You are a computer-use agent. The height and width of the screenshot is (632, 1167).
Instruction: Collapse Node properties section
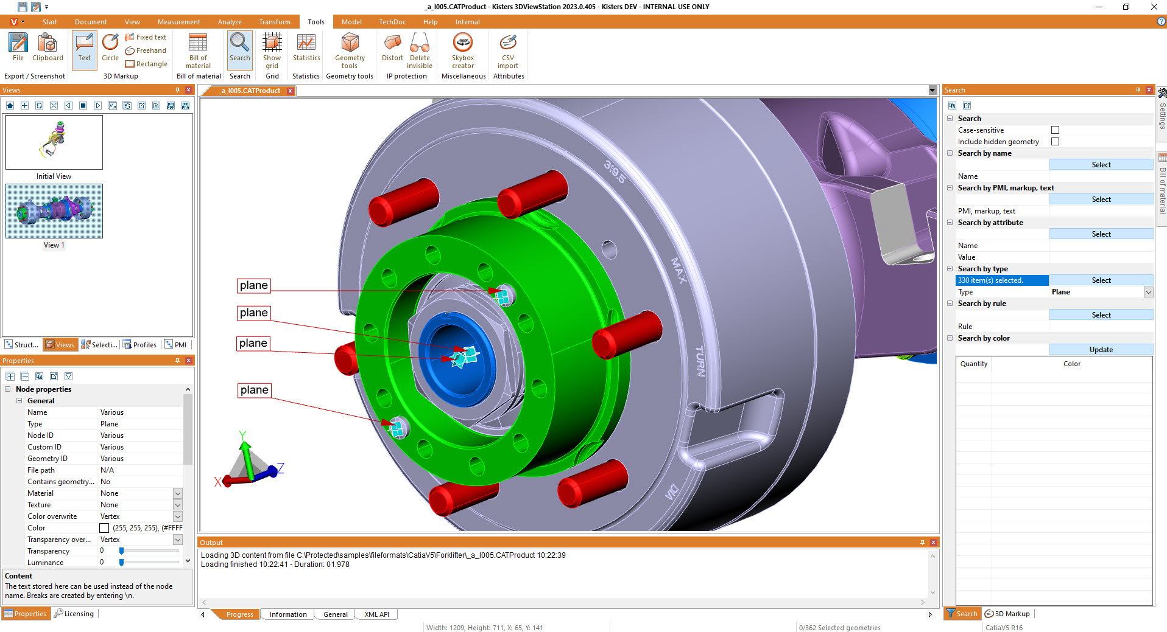pos(8,389)
